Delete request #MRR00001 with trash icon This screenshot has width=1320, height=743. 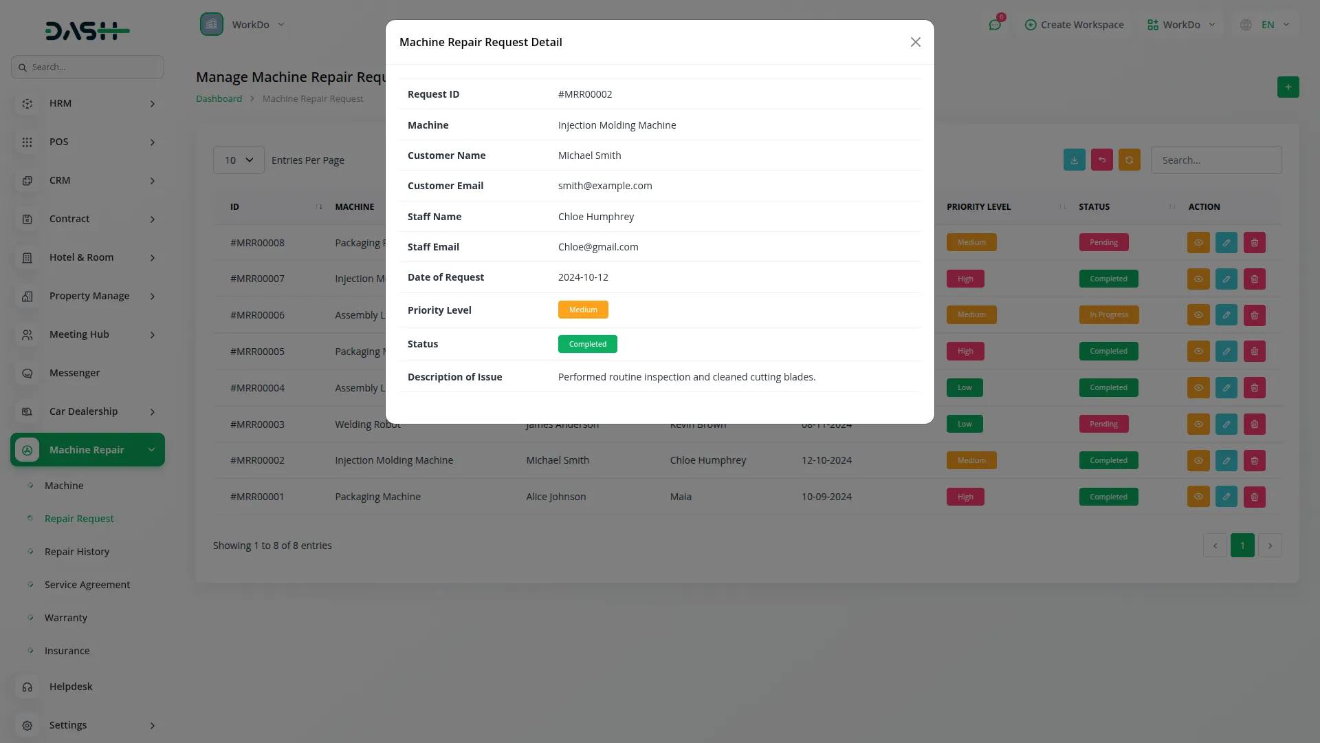coord(1254,497)
